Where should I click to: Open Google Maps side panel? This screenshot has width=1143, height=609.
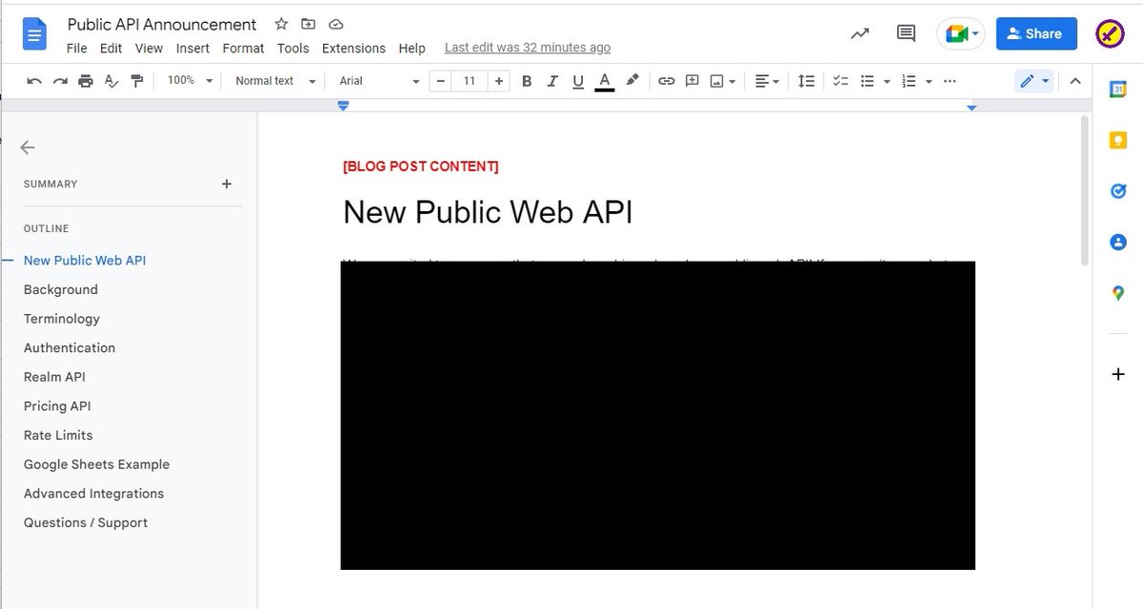[1118, 294]
